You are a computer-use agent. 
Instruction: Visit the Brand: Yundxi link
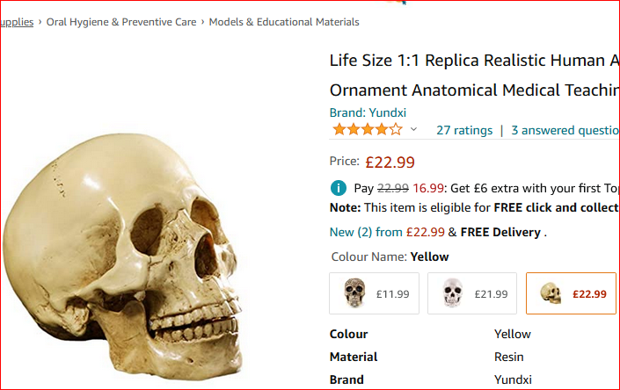coord(368,112)
